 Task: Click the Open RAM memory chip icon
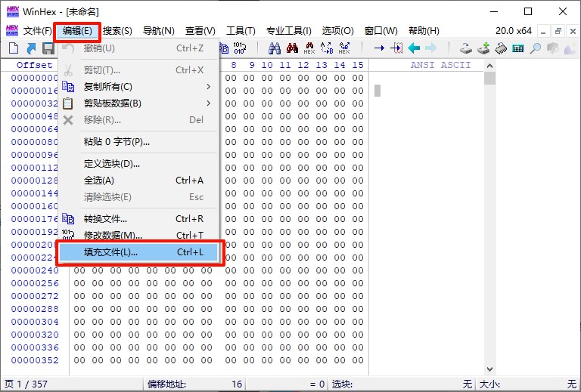(501, 48)
